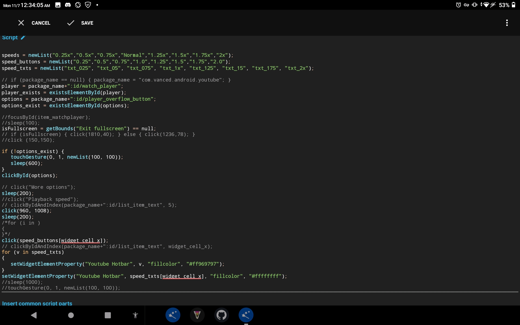Tap Insert common script parts
This screenshot has height=325, width=520.
point(37,304)
